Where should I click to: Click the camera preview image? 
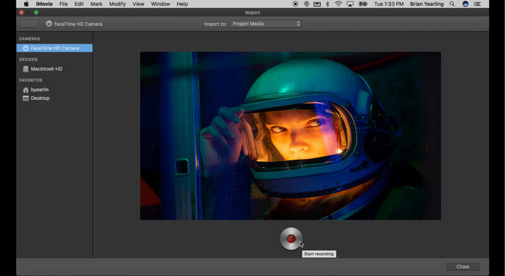290,136
